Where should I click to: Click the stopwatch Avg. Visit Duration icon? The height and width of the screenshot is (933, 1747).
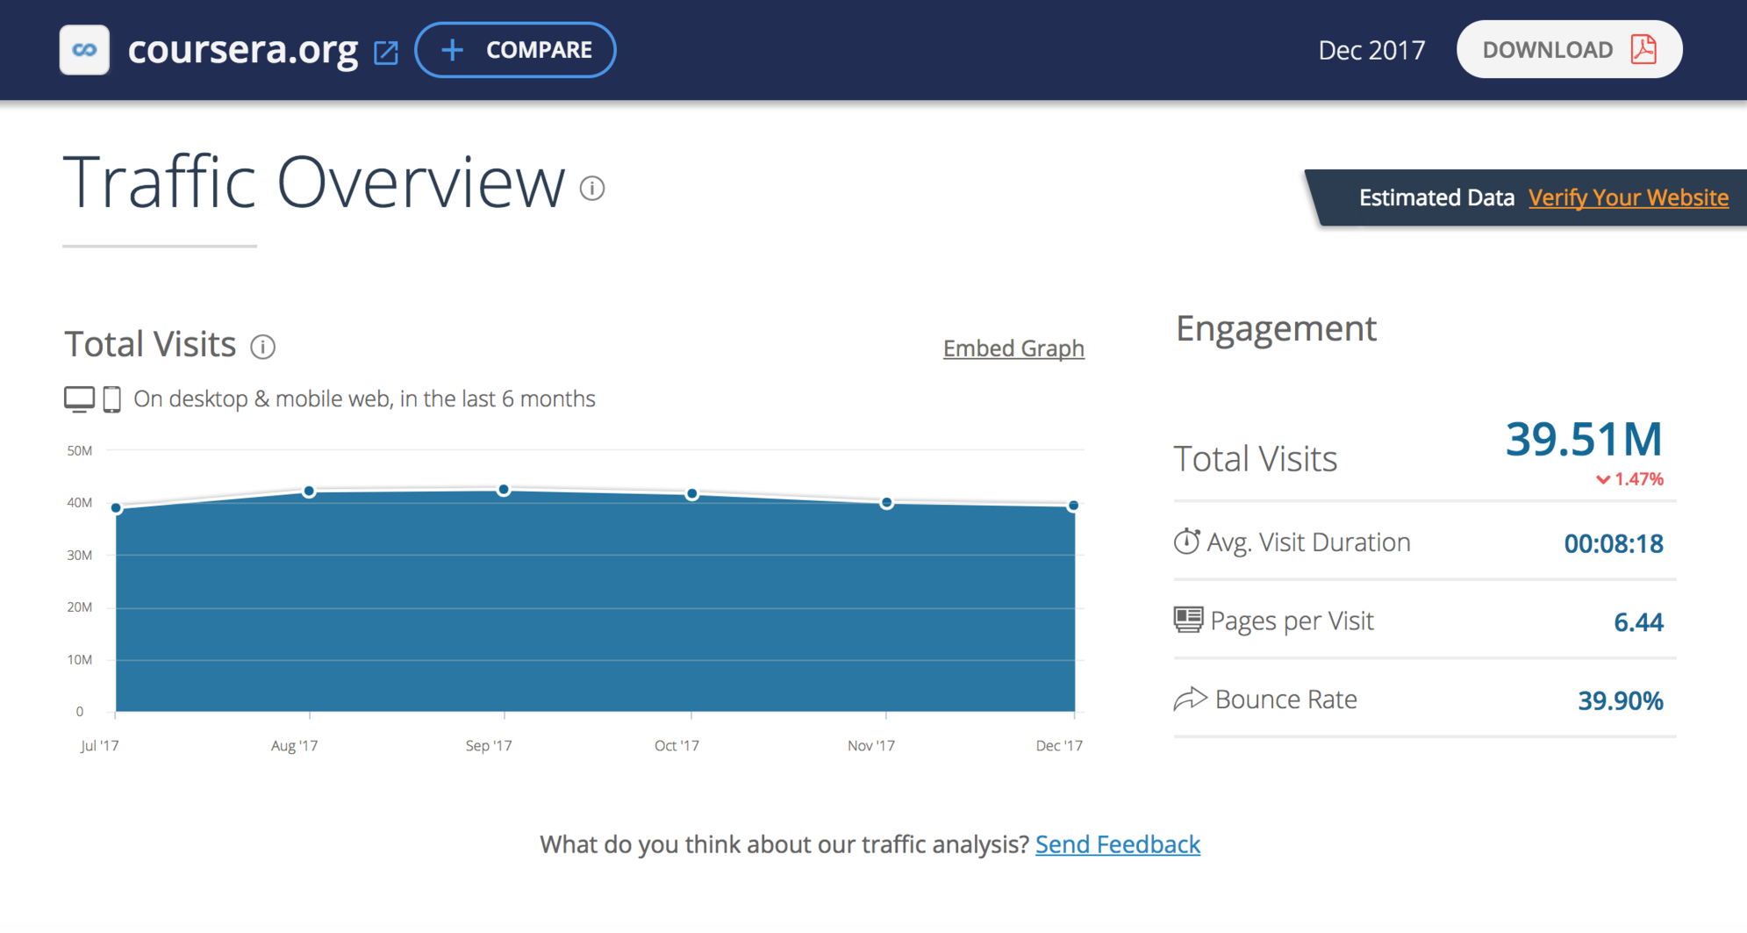1186,542
